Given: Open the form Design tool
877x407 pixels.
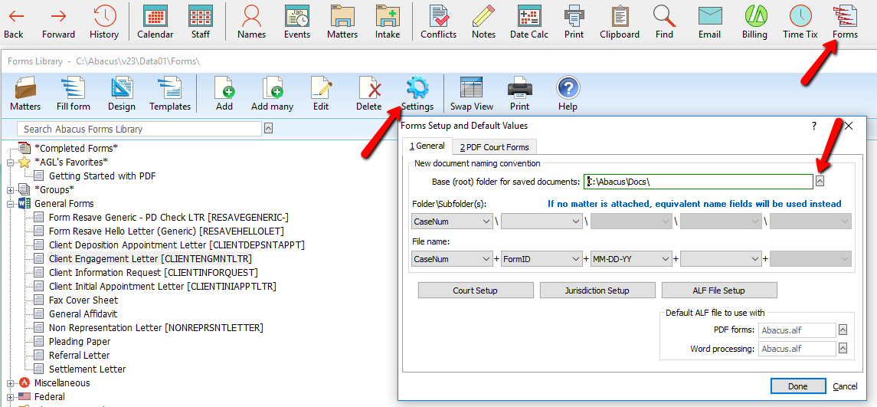Looking at the screenshot, I should click(121, 94).
